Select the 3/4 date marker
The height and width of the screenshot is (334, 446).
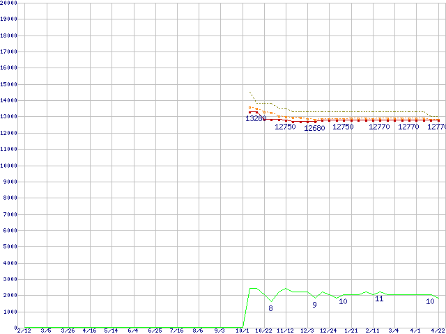pos(394,331)
